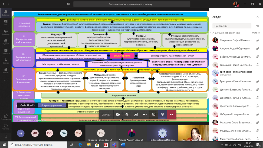
Task: Click the share screen icon
Action: (x=136, y=114)
